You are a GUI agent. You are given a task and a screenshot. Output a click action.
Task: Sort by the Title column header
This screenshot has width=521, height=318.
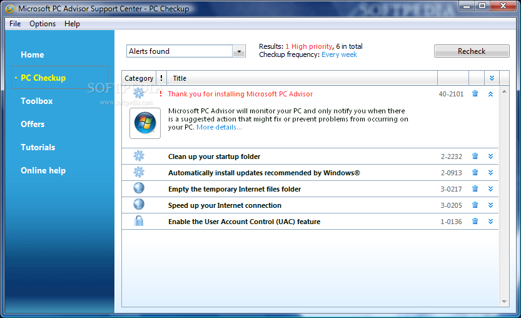(x=302, y=78)
